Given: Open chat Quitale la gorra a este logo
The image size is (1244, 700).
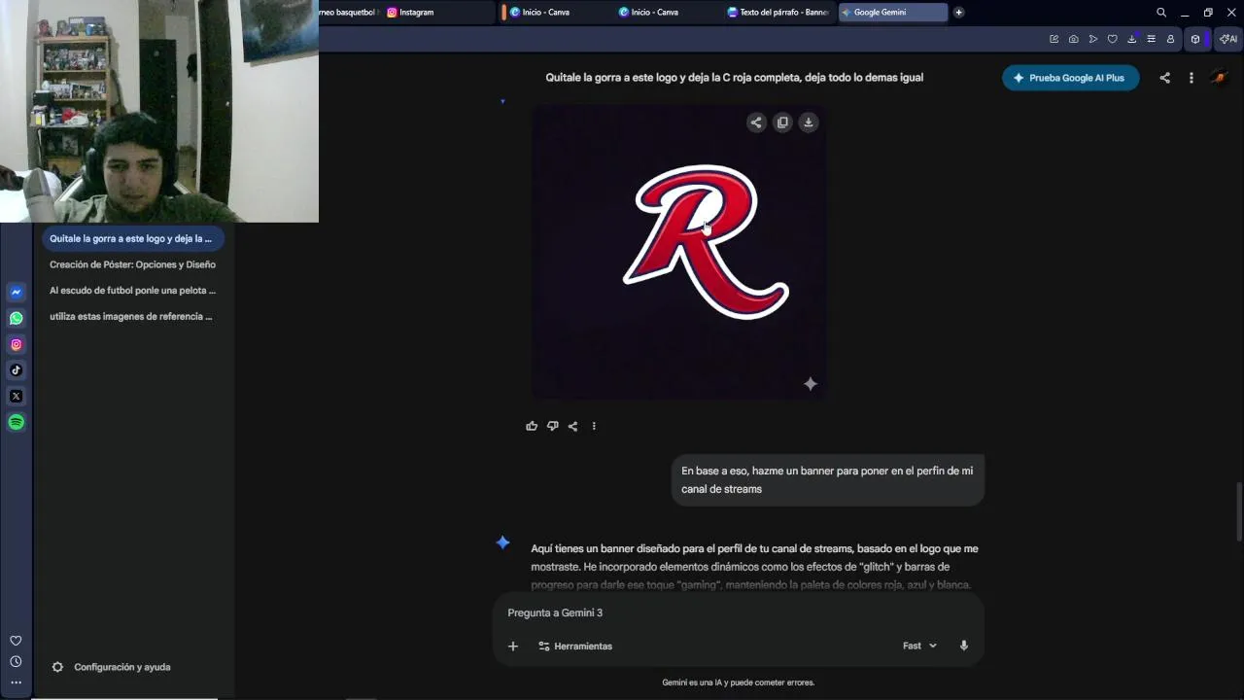Looking at the screenshot, I should click(132, 238).
